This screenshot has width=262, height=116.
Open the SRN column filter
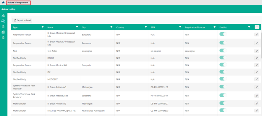click(x=180, y=27)
